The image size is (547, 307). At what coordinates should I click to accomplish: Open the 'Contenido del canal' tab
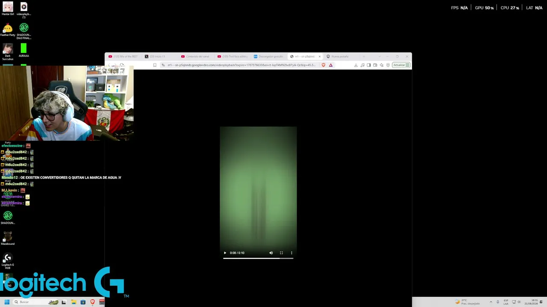196,56
